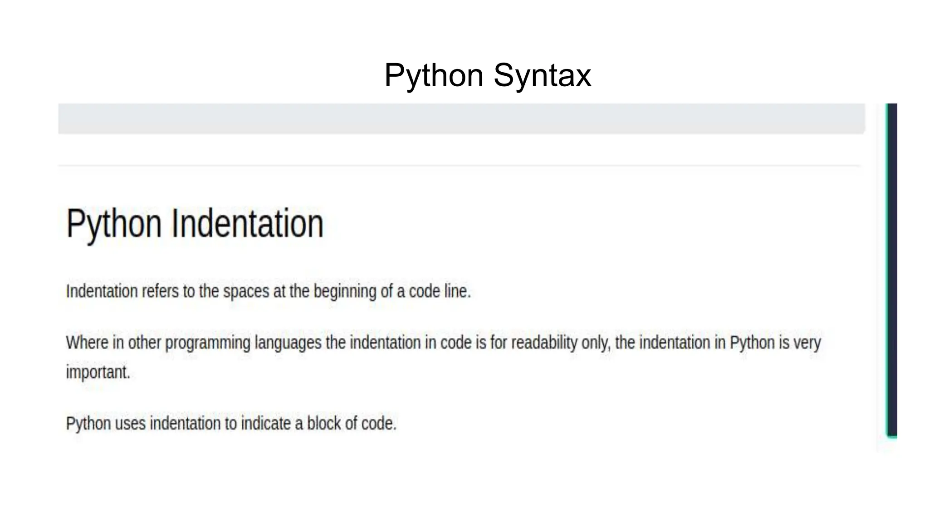
Task: Click the 'Python uses indentation to indicate' sentence
Action: (231, 424)
